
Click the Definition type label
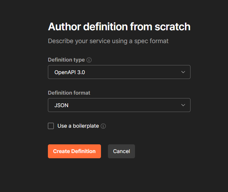tap(66, 60)
